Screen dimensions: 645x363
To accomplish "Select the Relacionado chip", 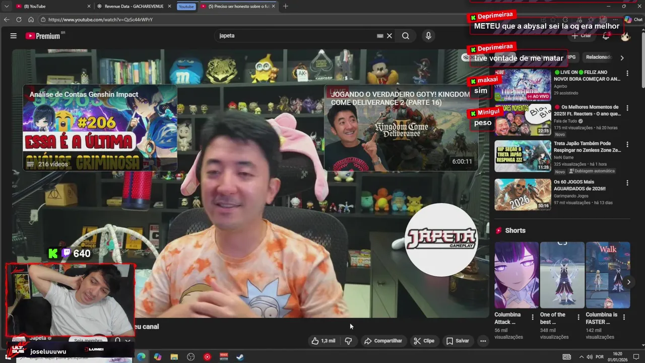I will click(x=598, y=57).
